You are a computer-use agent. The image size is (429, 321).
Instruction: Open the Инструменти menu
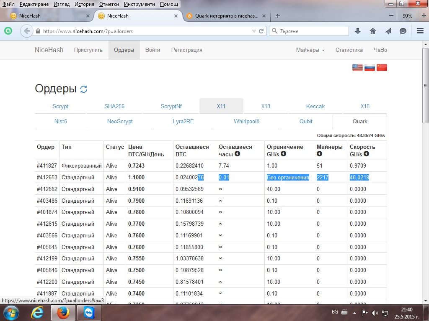pyautogui.click(x=139, y=4)
